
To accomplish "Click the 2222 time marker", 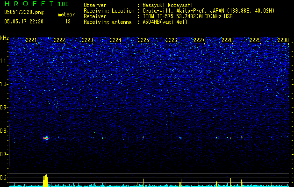I will pyautogui.click(x=59, y=40).
